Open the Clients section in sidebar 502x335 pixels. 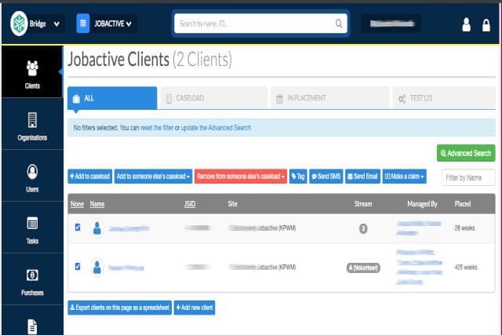coord(32,73)
